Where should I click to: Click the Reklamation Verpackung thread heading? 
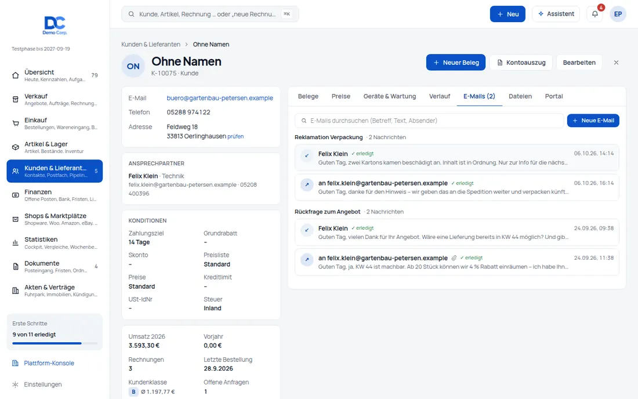(x=328, y=137)
